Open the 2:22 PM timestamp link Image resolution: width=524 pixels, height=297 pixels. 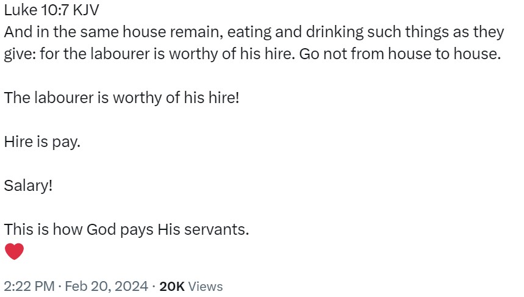(x=29, y=286)
